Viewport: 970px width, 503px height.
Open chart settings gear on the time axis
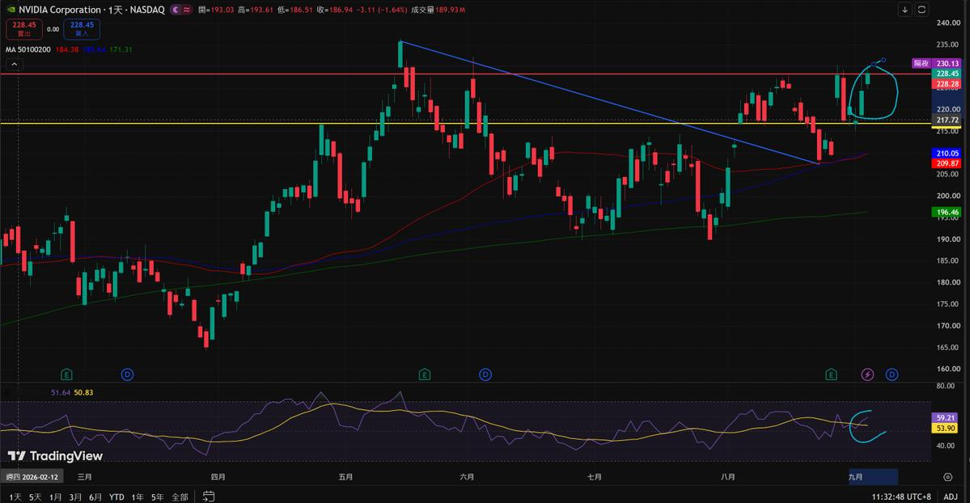point(947,477)
